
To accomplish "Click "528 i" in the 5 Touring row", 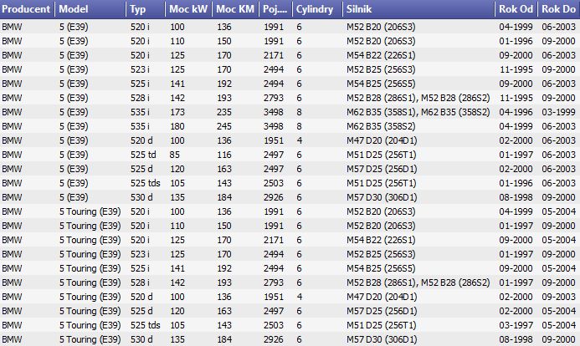I will point(140,282).
